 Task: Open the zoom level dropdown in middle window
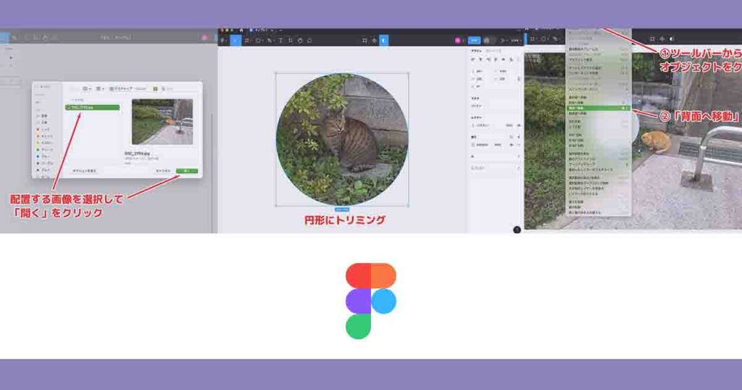pos(515,41)
